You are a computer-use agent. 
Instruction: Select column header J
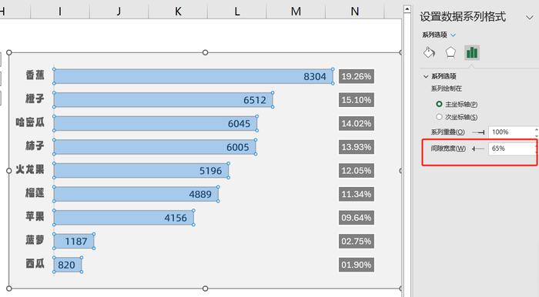pos(119,12)
